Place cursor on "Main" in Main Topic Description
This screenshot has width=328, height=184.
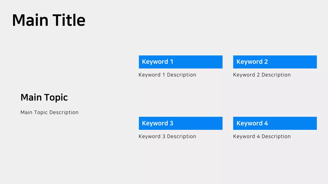coord(26,112)
